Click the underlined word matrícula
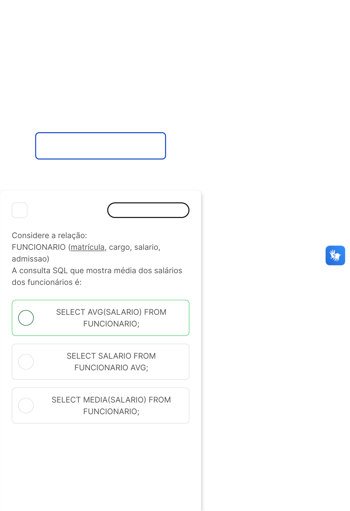This screenshot has width=350, height=511. 88,247
